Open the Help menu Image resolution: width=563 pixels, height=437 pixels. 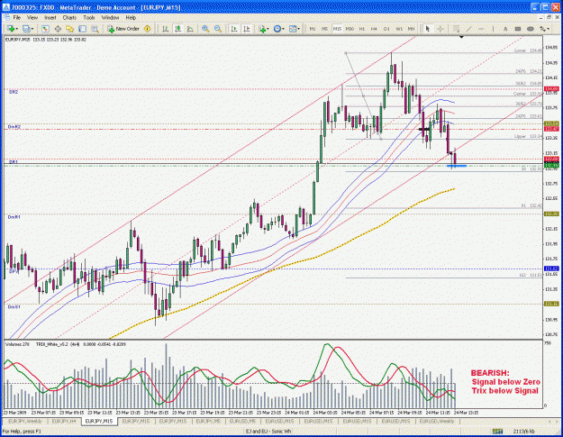(131, 18)
